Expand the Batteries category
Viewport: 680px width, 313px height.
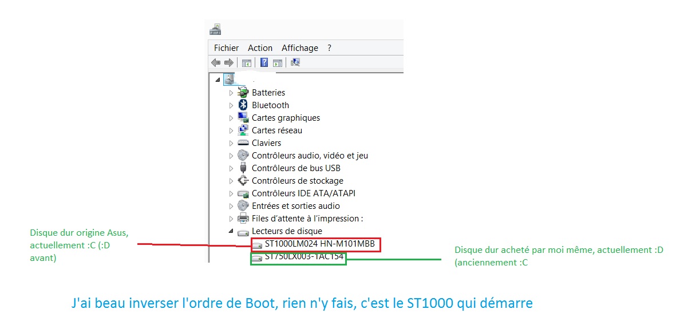pos(231,93)
